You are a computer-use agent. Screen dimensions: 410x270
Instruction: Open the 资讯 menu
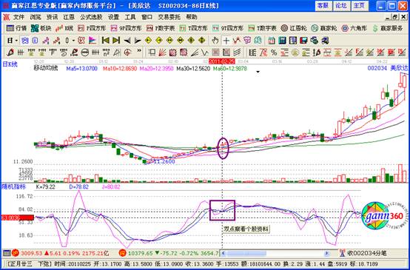(52, 17)
